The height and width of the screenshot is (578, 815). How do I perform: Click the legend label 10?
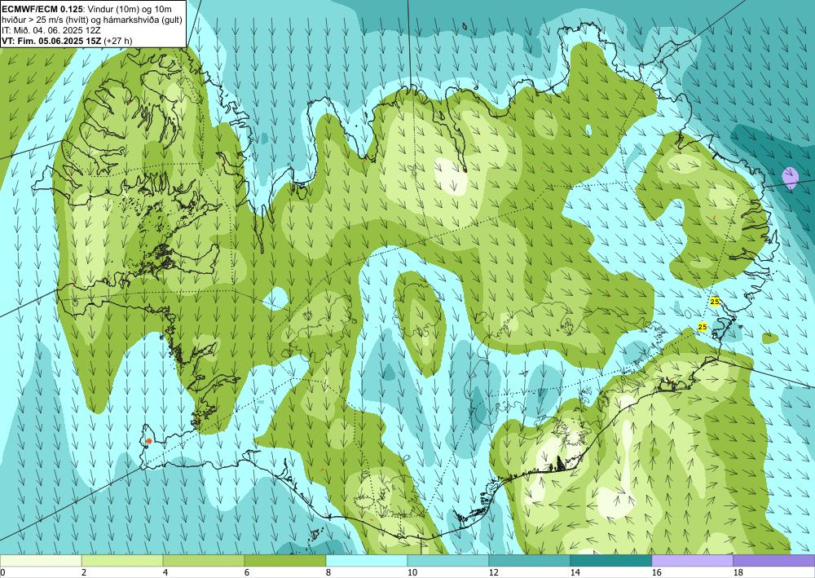click(x=412, y=572)
